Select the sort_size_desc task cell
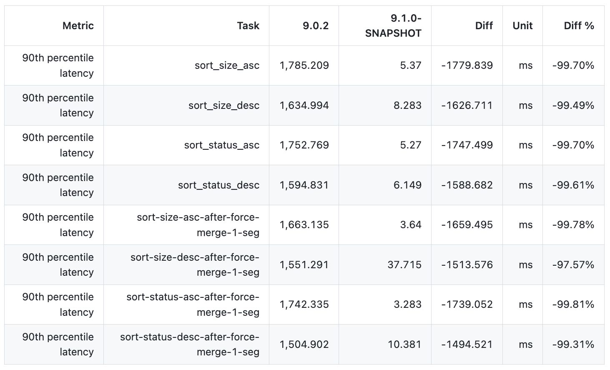 click(x=224, y=106)
